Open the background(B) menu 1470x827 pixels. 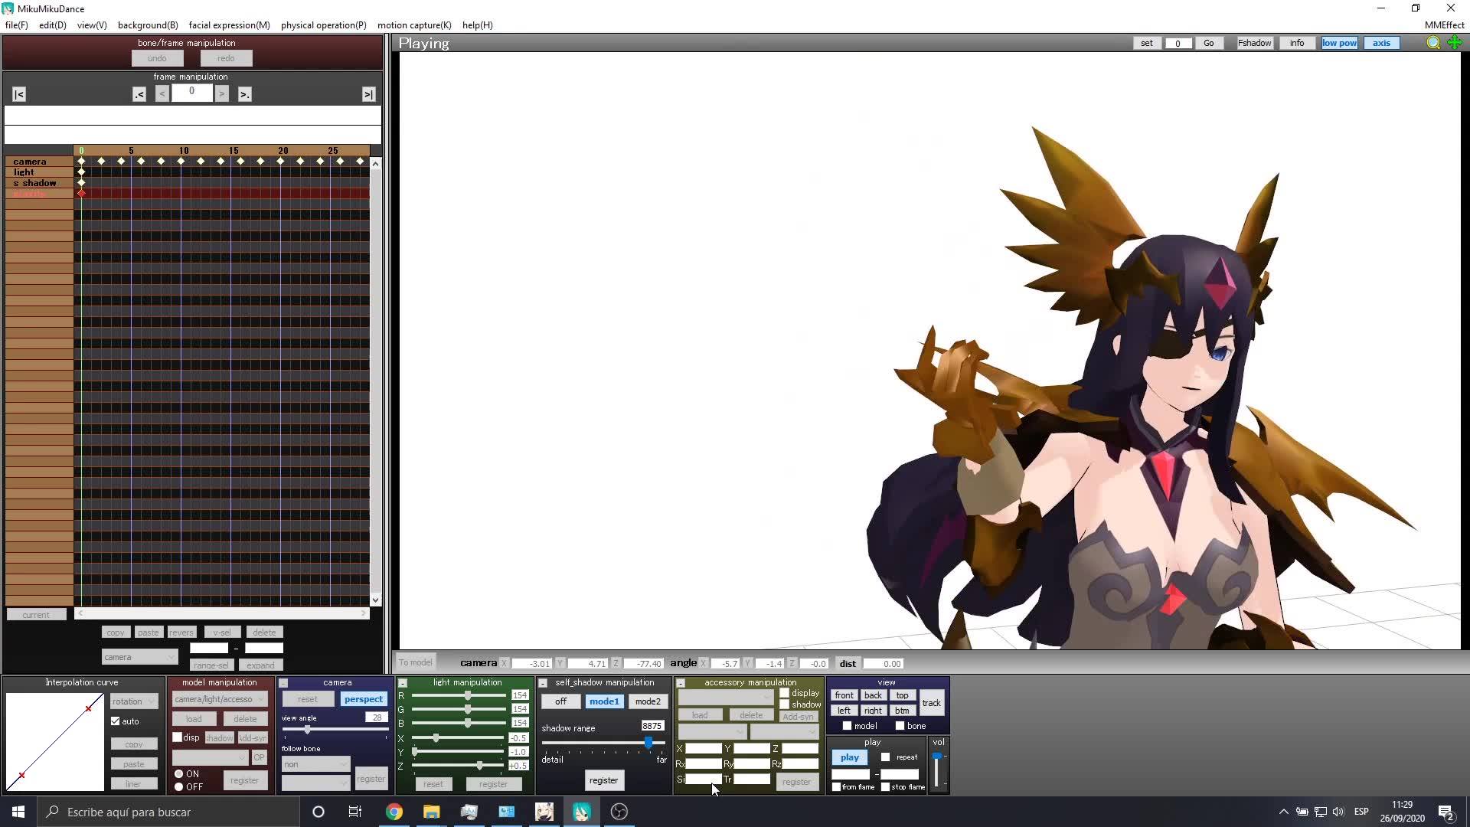[148, 25]
